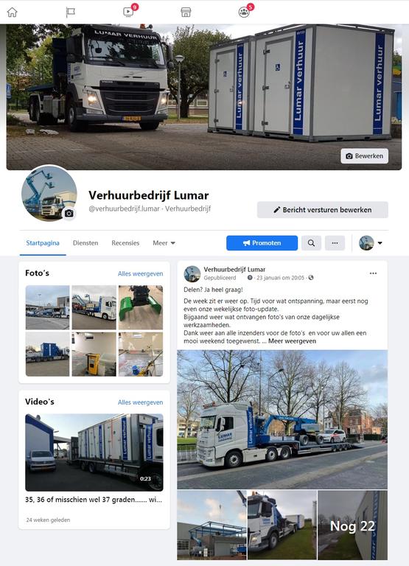Open the Marketplace storefront icon
The width and height of the screenshot is (409, 566).
(x=186, y=13)
